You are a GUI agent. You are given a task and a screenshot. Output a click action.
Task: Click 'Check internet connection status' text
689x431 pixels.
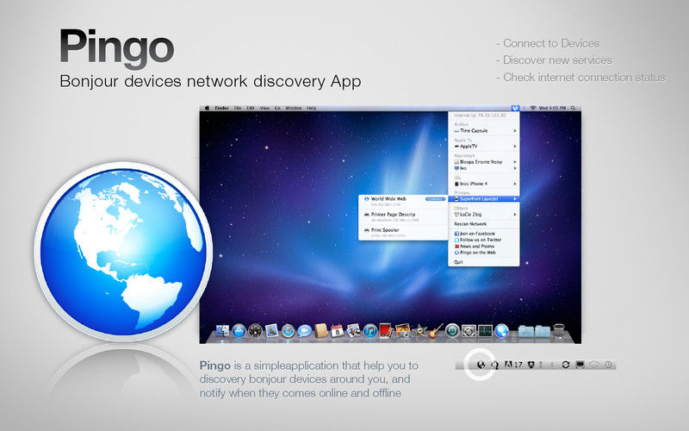pyautogui.click(x=584, y=78)
